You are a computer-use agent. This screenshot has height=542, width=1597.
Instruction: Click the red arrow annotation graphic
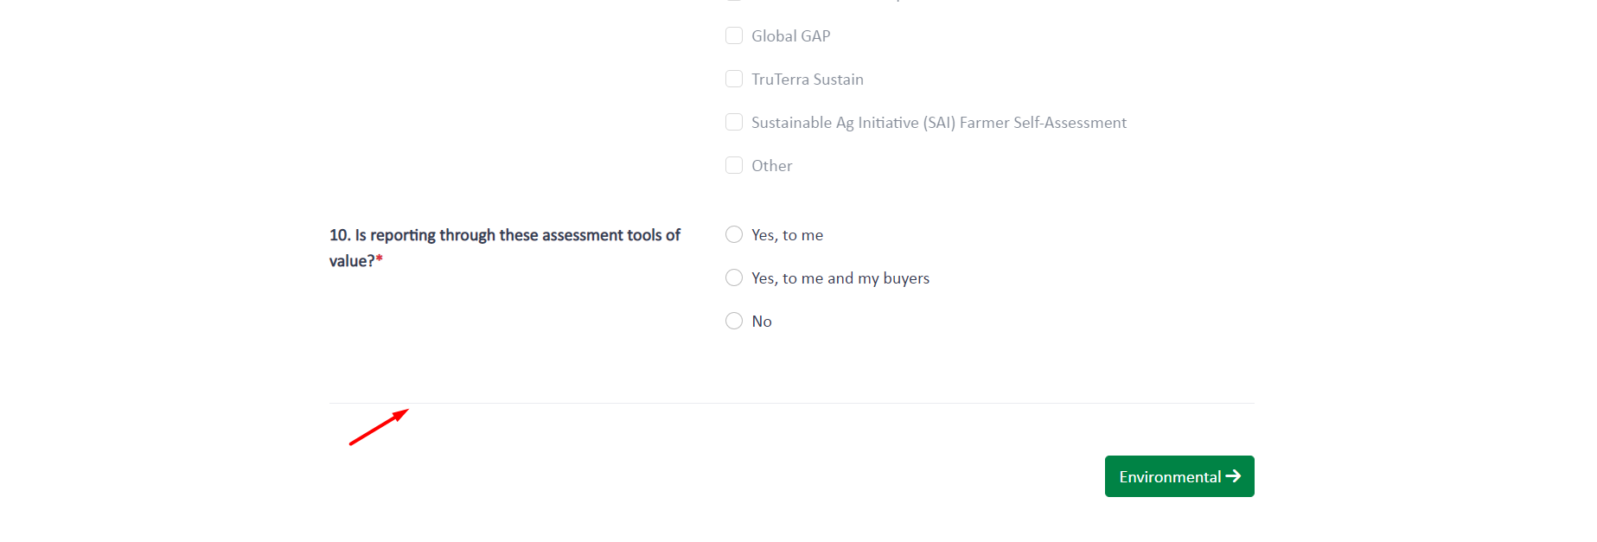click(x=378, y=427)
